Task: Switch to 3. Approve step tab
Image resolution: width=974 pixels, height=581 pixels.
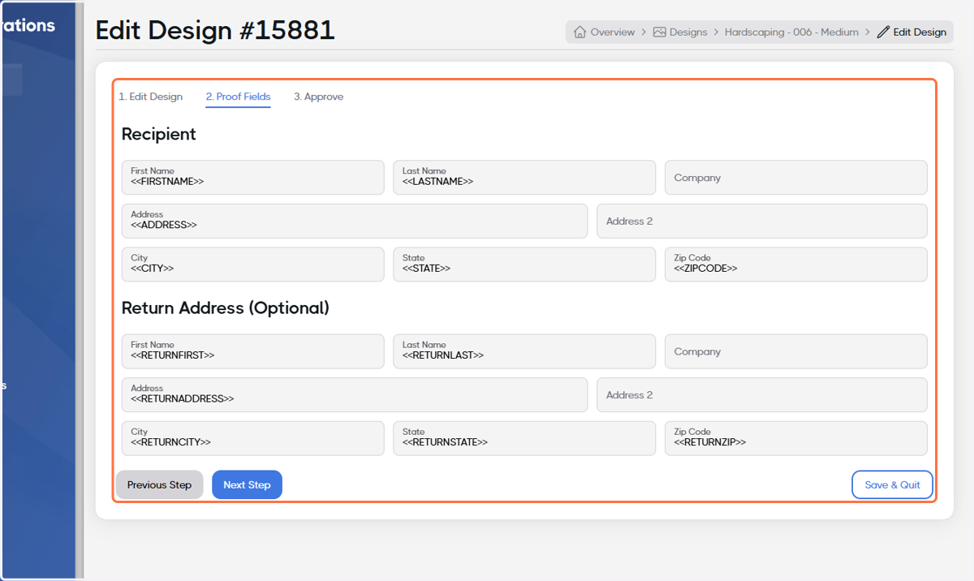Action: (318, 97)
